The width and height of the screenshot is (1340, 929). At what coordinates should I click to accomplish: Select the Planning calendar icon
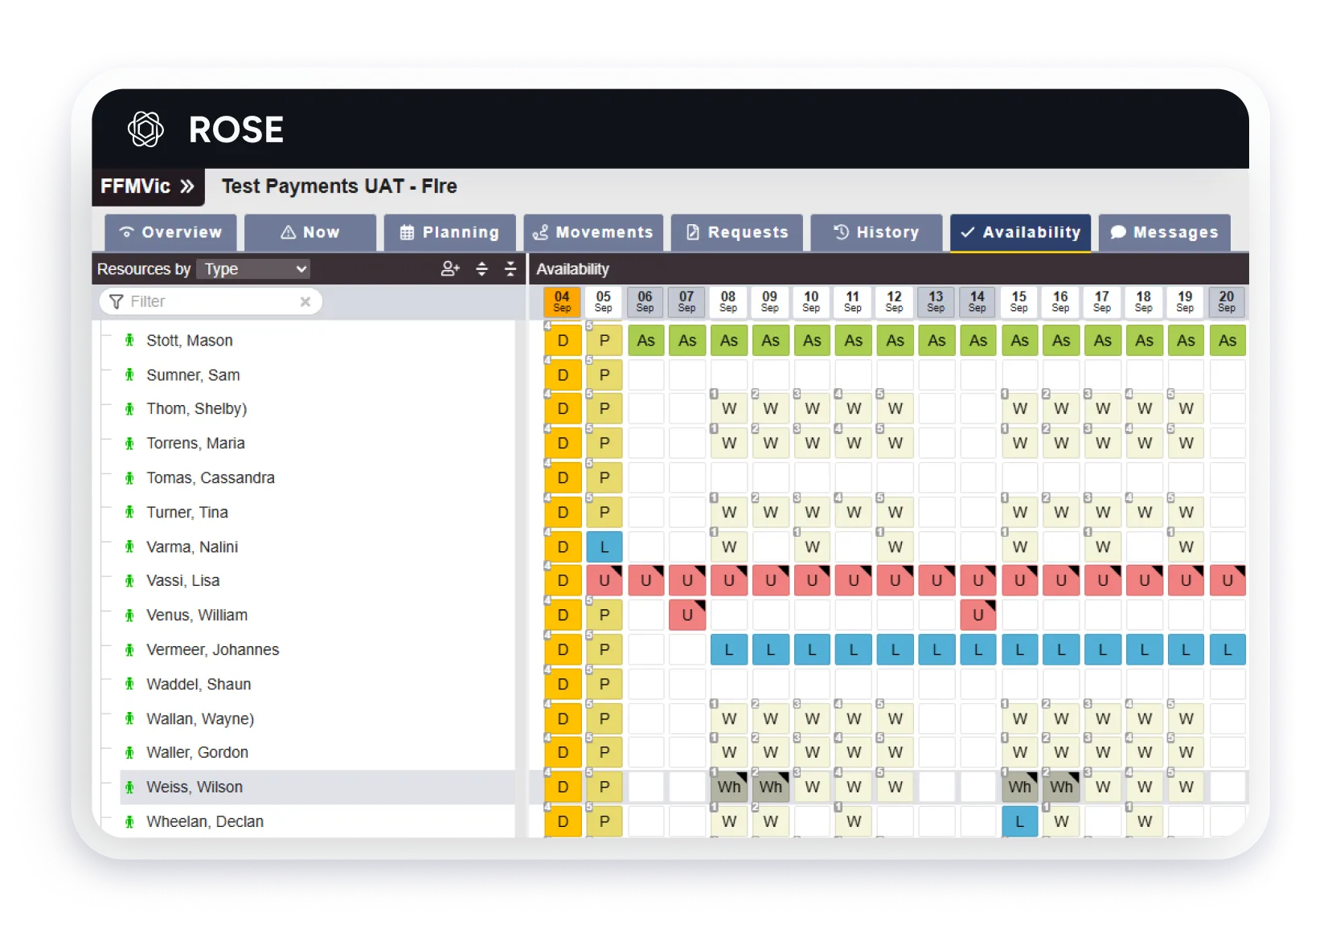(x=407, y=232)
